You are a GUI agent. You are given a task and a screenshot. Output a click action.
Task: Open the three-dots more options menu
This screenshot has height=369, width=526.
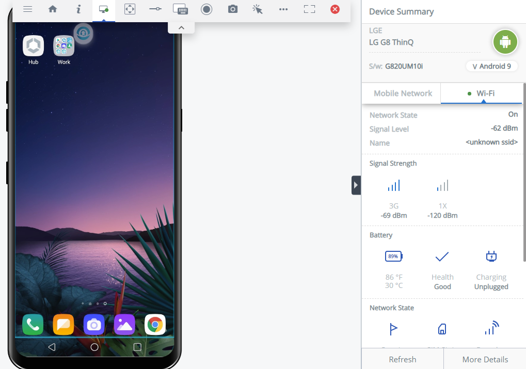(x=283, y=9)
